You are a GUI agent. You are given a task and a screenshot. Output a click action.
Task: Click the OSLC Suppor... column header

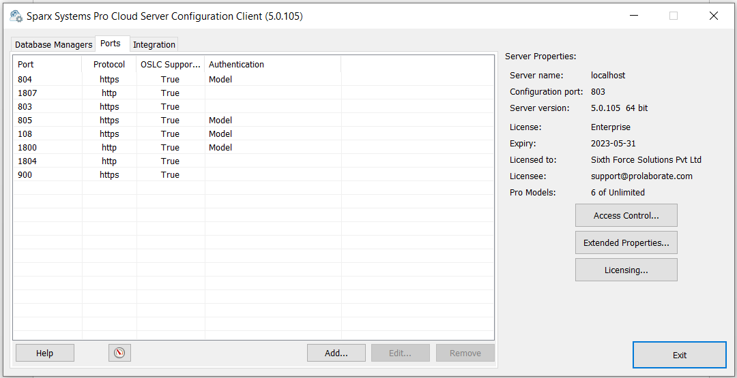pyautogui.click(x=171, y=64)
